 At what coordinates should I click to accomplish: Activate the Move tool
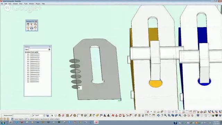tap(113, 116)
